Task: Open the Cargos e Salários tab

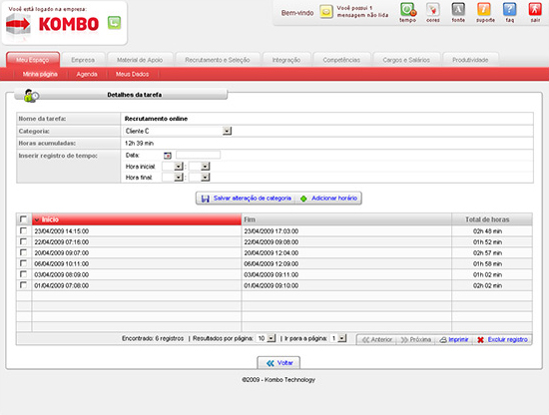Action: point(406,60)
